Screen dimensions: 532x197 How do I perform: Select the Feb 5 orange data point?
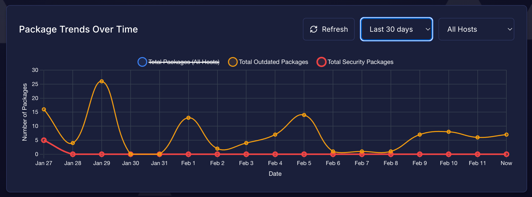(x=304, y=115)
